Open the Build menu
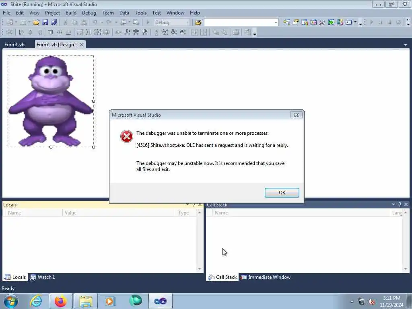The image size is (412, 309). coord(71,13)
